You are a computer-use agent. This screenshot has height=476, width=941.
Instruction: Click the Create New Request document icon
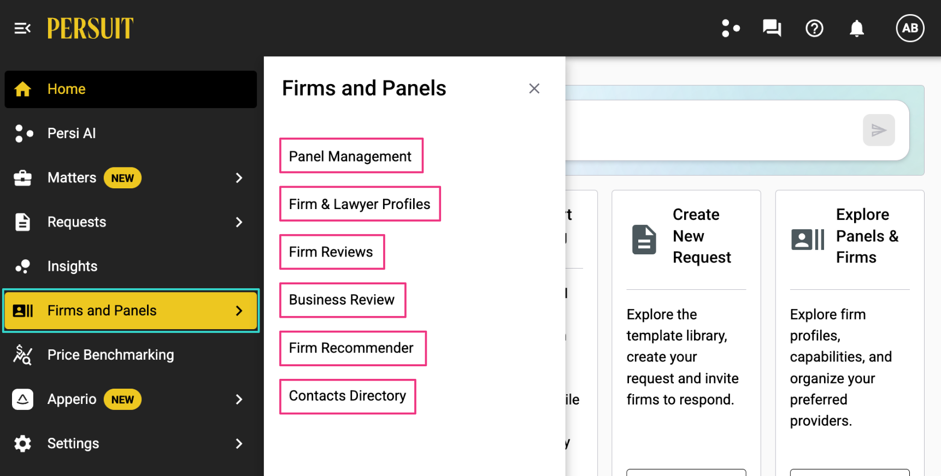644,239
